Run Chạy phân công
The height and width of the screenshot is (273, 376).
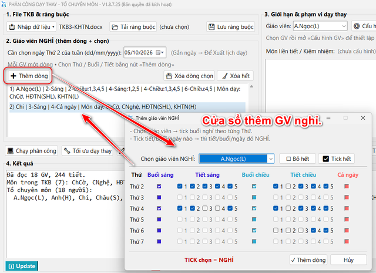point(32,151)
